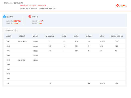Viewport: 131px width, 98px height.
Task: Click the used SMS count 20条
Action: pyautogui.click(x=40, y=23)
